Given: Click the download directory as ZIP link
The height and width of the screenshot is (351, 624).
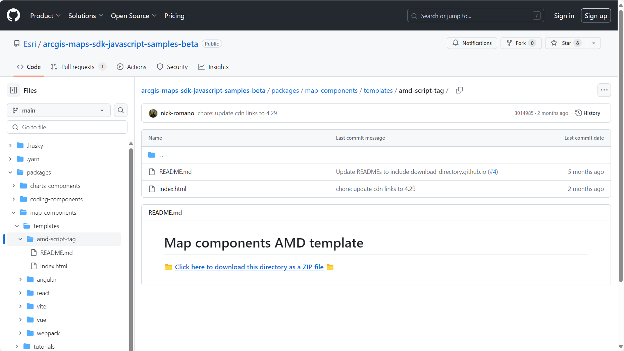Looking at the screenshot, I should tap(249, 267).
